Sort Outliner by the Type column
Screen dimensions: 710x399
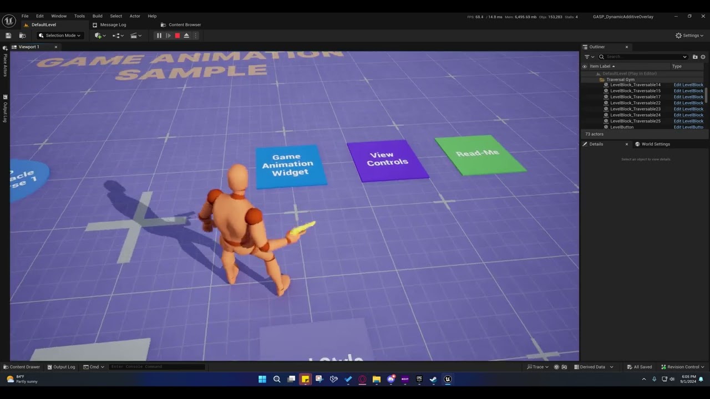point(677,66)
